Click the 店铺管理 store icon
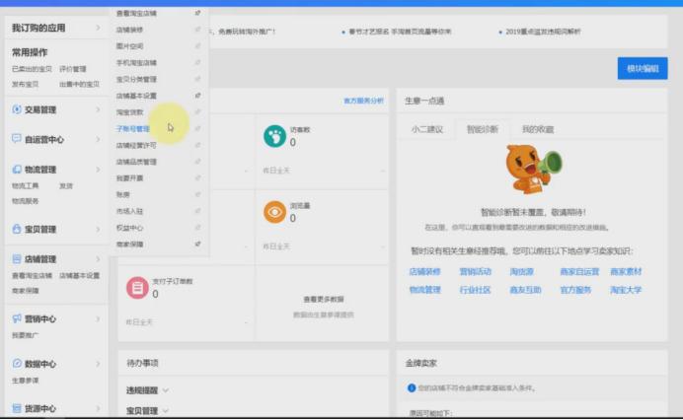 pyautogui.click(x=17, y=258)
